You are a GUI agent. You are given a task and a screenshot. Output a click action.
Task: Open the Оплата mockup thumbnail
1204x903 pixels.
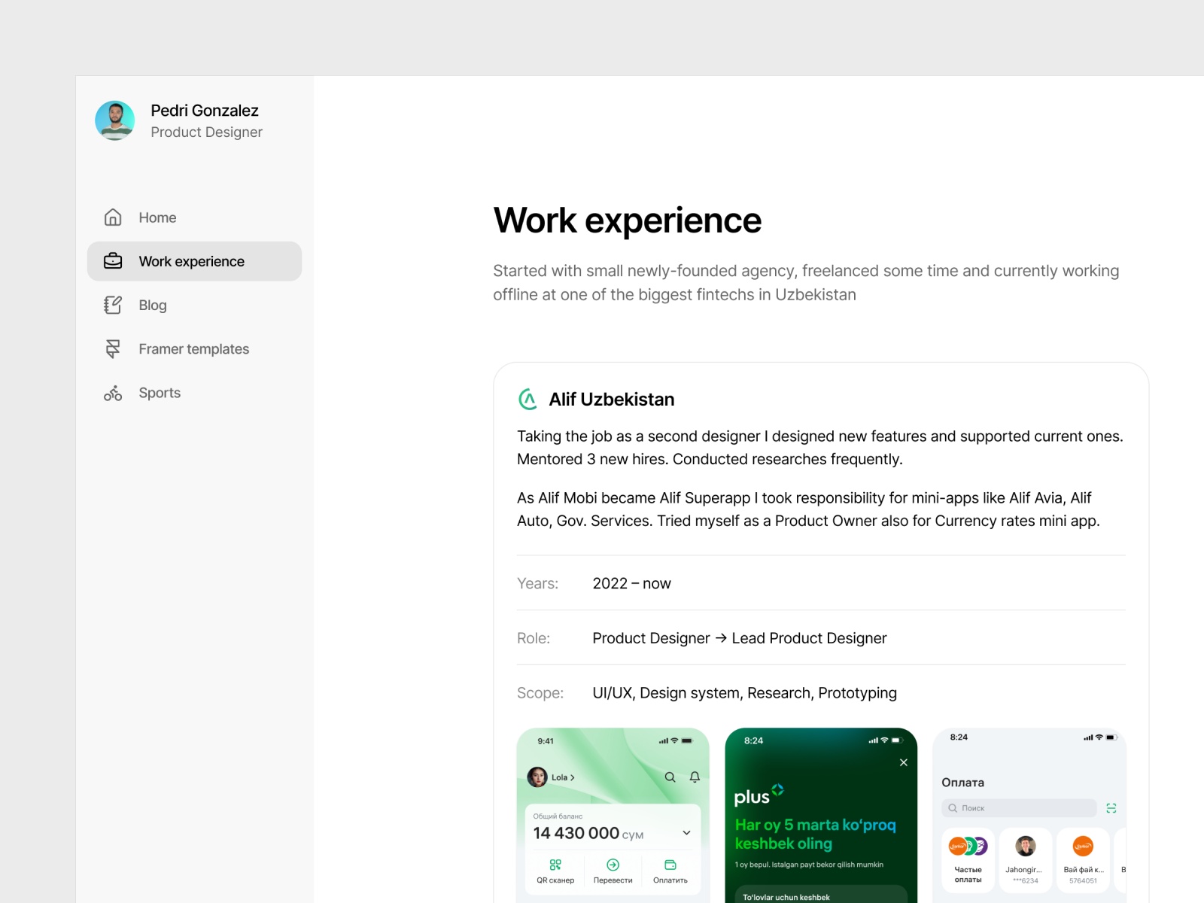click(1029, 815)
